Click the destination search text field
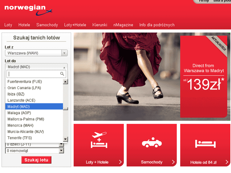 (36, 74)
